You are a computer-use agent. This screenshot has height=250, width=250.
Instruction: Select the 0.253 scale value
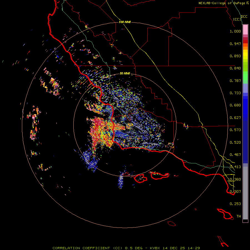point(235,204)
